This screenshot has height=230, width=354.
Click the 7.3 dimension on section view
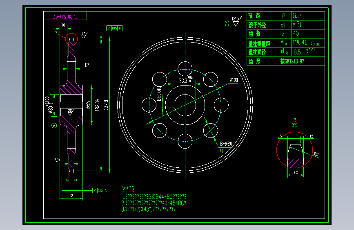pos(57,160)
